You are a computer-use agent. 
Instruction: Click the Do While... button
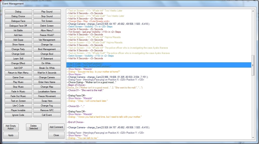pos(47,63)
